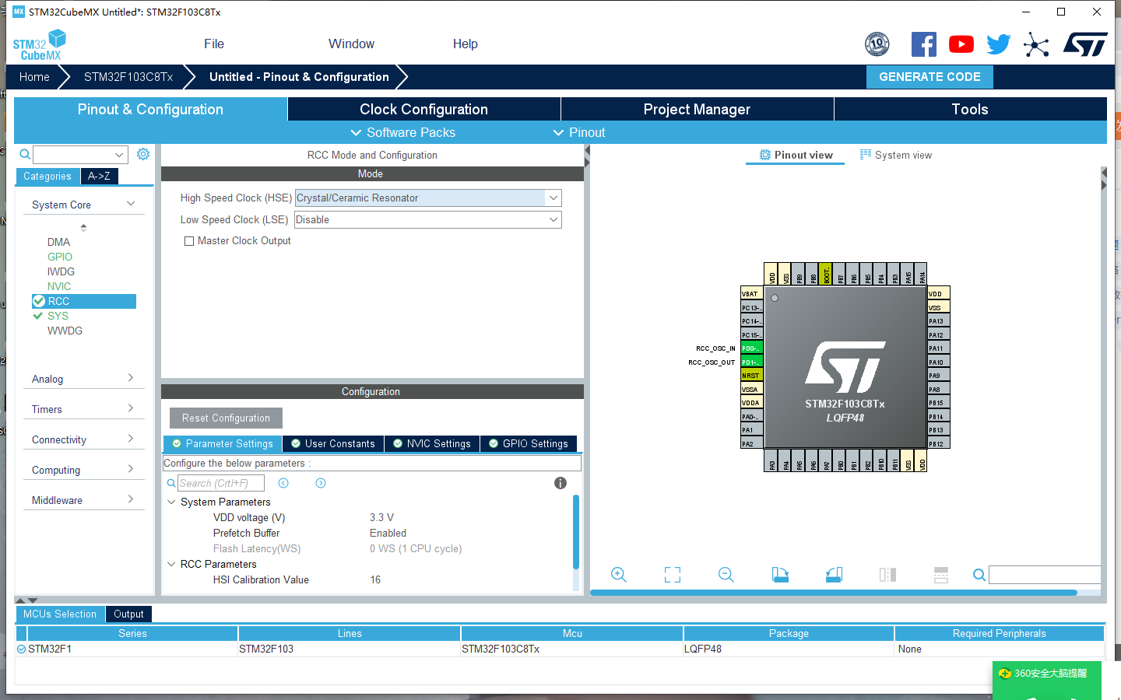Go to previous parameter search result
1121x700 pixels.
tap(283, 483)
